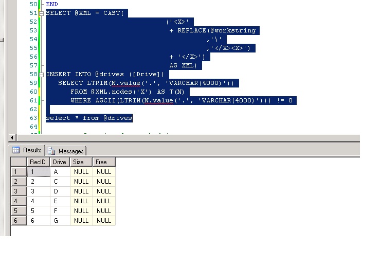The height and width of the screenshot is (265, 380).
Task: Click the horizontal scrollbar left arrow
Action: point(12,138)
